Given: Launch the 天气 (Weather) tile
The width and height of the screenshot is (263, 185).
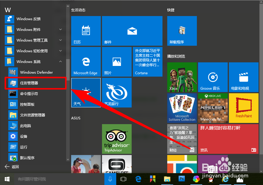Looking at the screenshot, I should [86, 92].
